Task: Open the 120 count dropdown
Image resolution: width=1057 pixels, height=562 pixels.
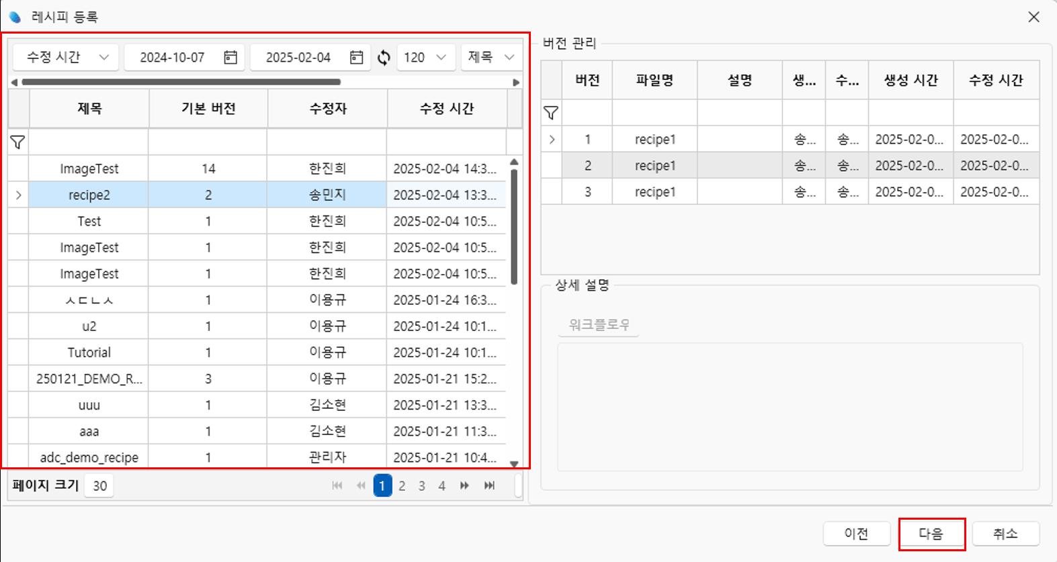Action: click(441, 58)
